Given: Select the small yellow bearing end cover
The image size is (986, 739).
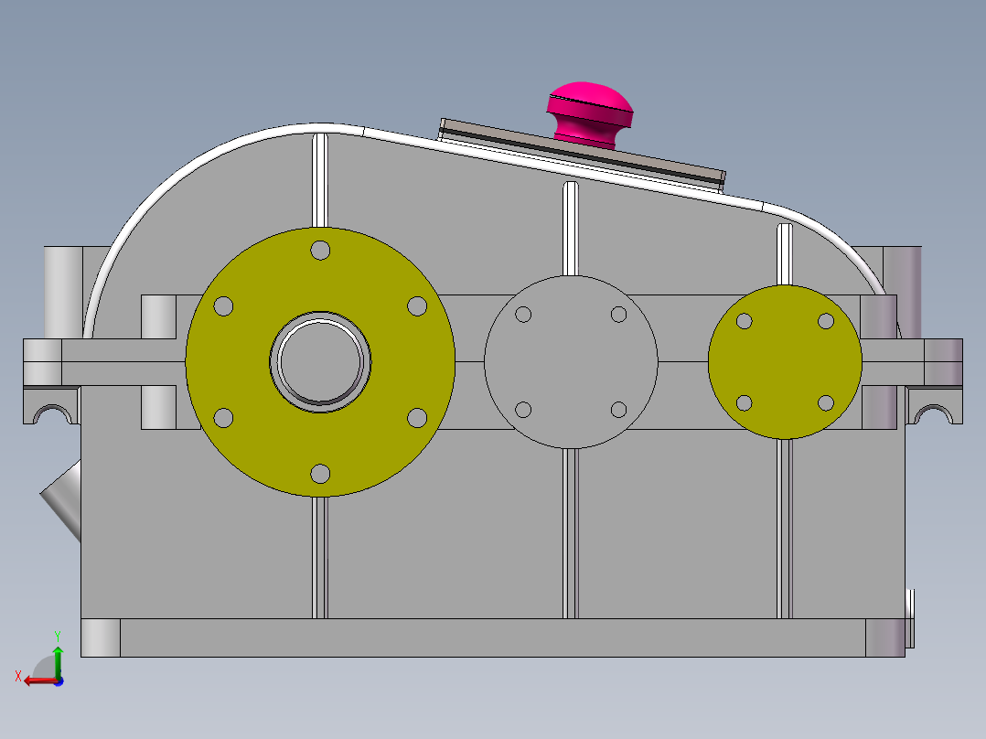Looking at the screenshot, I should pos(785,361).
